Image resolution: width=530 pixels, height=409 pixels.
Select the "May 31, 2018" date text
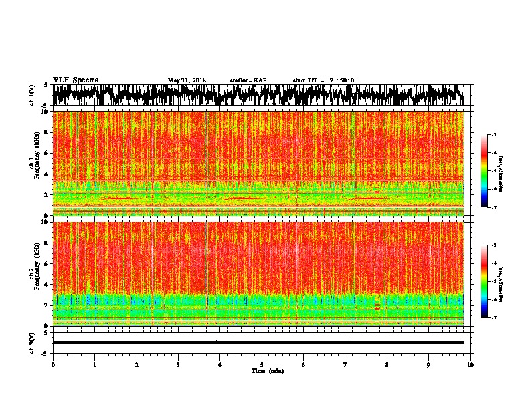click(187, 80)
